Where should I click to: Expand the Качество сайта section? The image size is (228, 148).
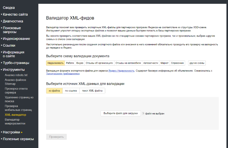pyautogui.click(x=15, y=14)
